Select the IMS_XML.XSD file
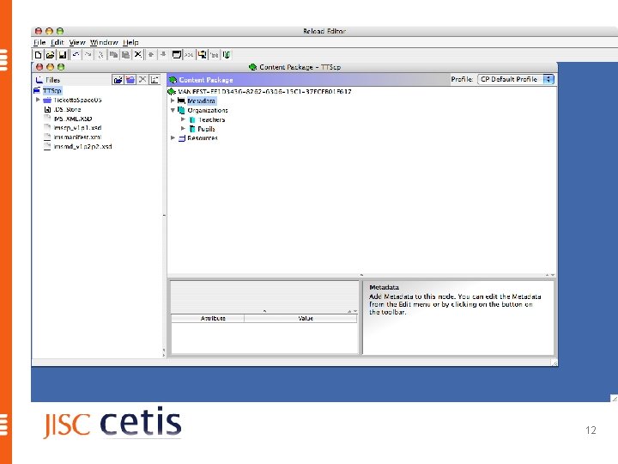 (x=73, y=119)
